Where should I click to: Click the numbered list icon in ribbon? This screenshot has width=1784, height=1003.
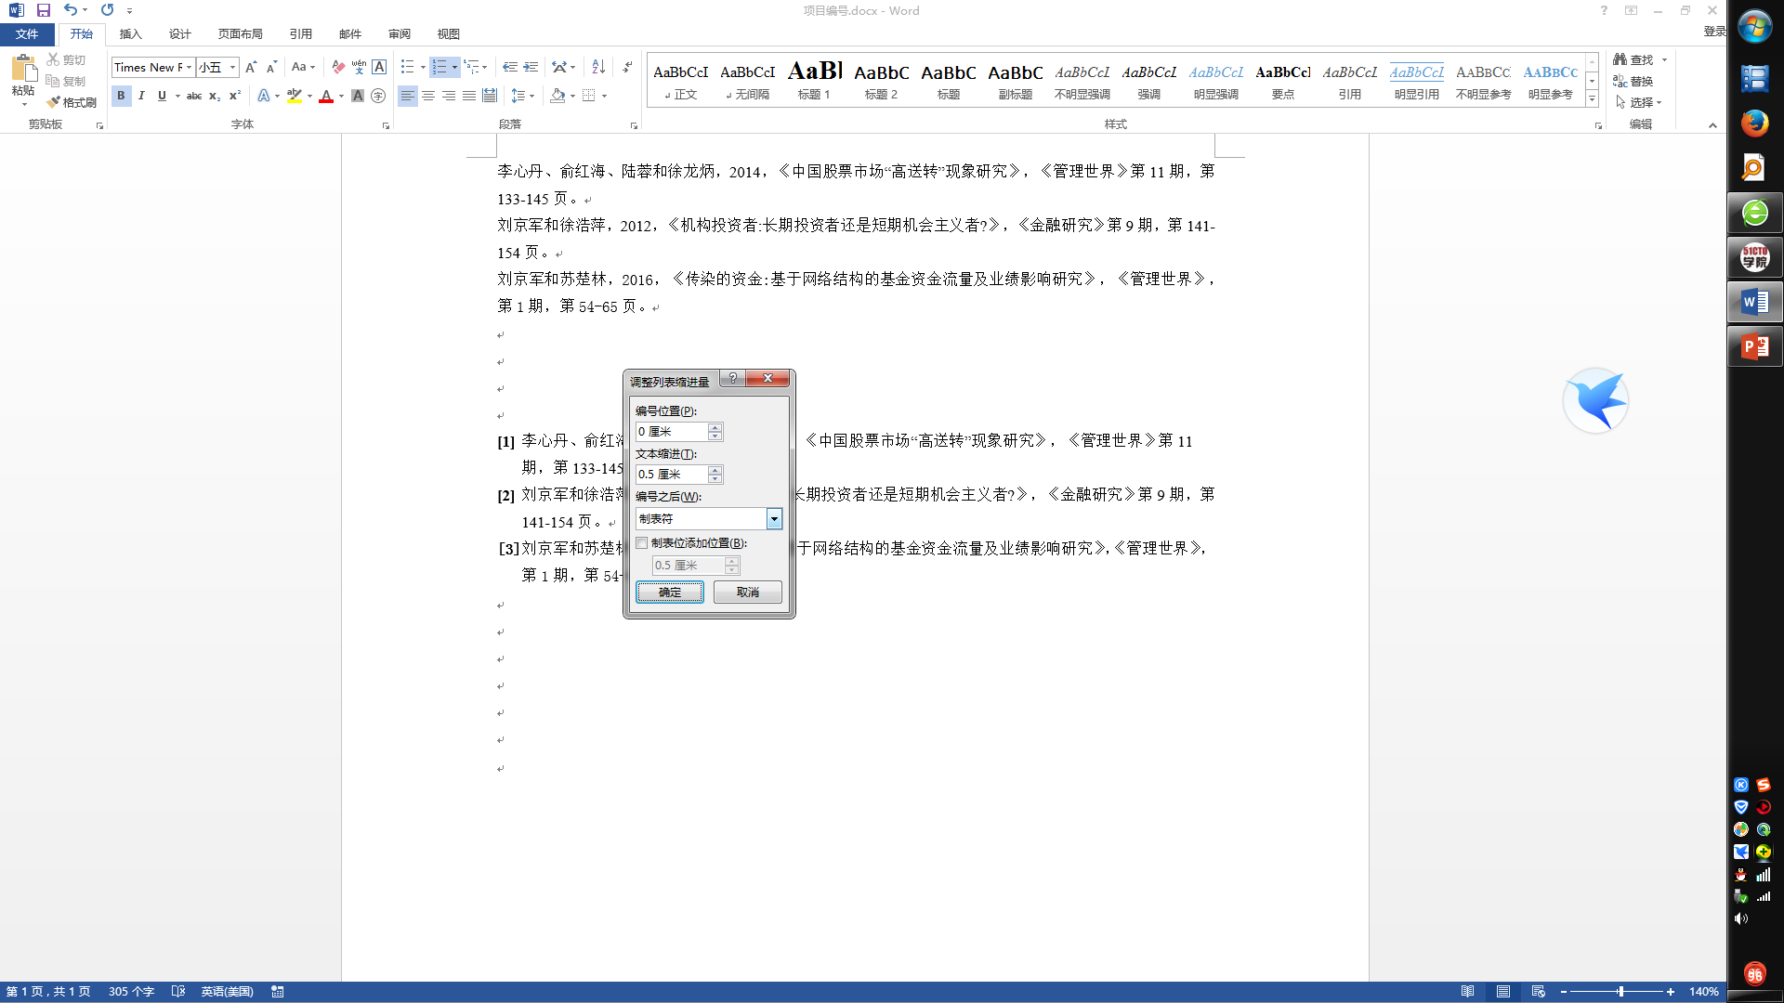439,67
